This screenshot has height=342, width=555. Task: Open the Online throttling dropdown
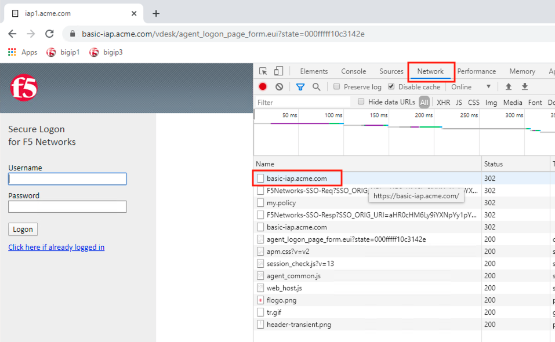point(471,86)
